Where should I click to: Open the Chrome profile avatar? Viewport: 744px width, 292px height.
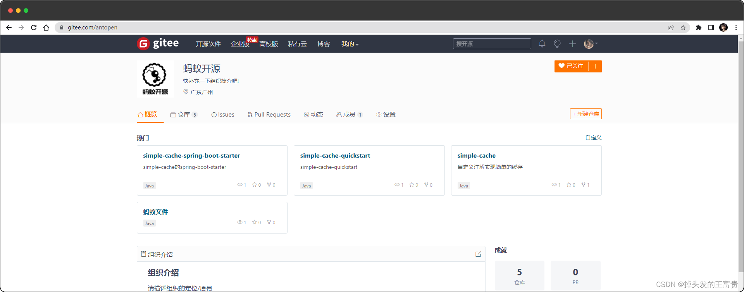[x=723, y=27]
